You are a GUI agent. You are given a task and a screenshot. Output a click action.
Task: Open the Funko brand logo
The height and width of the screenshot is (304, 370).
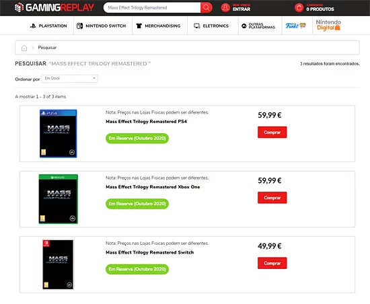tap(296, 26)
